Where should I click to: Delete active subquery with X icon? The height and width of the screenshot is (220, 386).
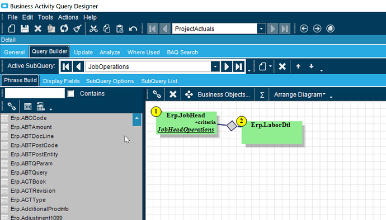tap(282, 66)
